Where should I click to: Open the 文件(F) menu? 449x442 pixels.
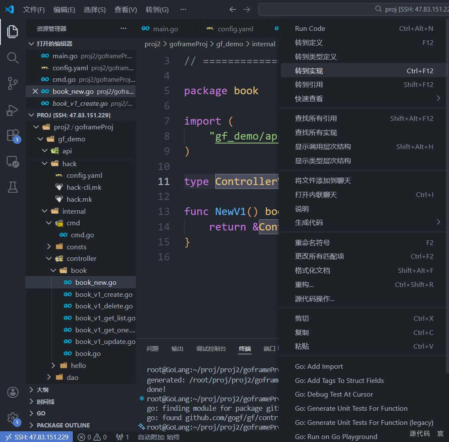[x=34, y=10]
